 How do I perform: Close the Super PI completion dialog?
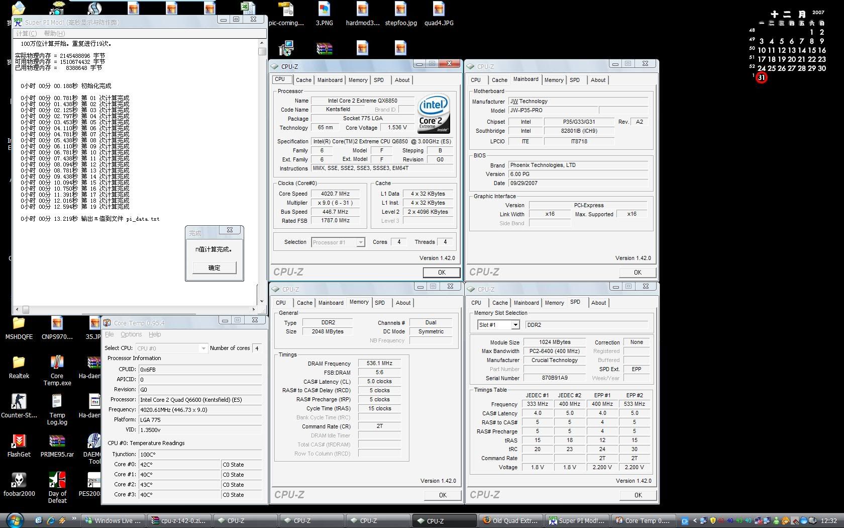(230, 230)
